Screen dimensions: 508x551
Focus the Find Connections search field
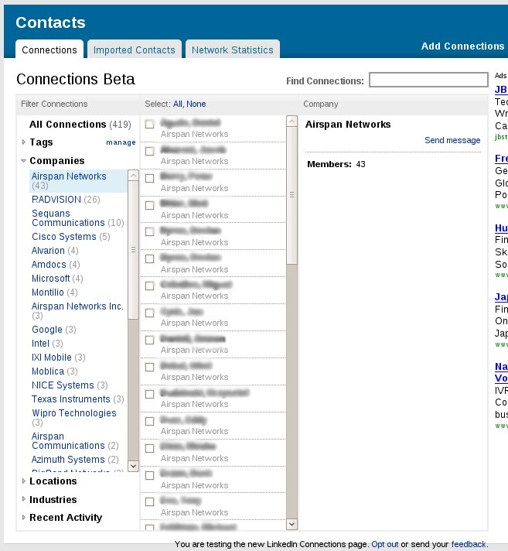[428, 80]
